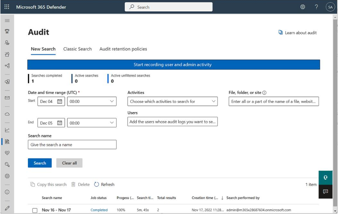
Task: Open the user-with-gear sidebar icon
Action: (x=7, y=43)
